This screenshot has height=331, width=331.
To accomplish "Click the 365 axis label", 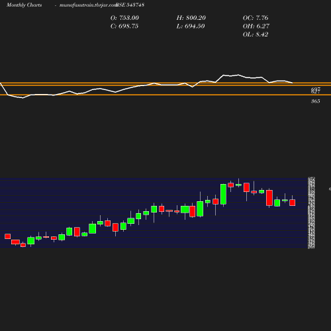I will 316,101.
